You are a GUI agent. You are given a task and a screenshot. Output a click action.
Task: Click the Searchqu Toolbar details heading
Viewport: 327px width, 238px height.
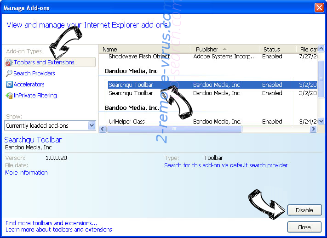coord(33,140)
